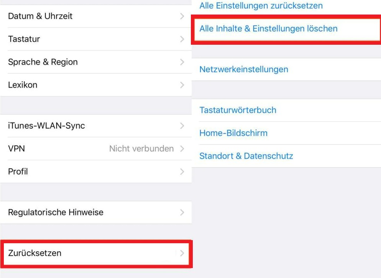
Task: Select Home-Bildschirm reset option
Action: click(233, 133)
